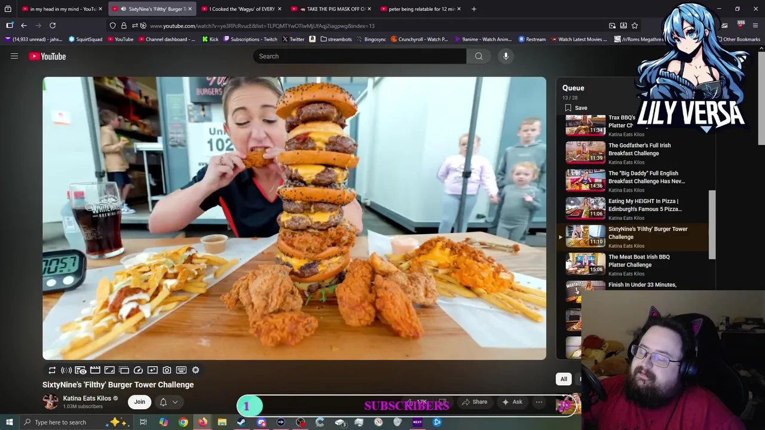This screenshot has width=765, height=430.
Task: Click the video filters sparkle icon
Action: (x=152, y=370)
